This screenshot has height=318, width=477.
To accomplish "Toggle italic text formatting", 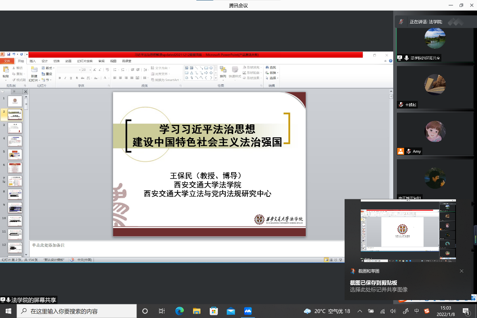I will click(x=65, y=78).
